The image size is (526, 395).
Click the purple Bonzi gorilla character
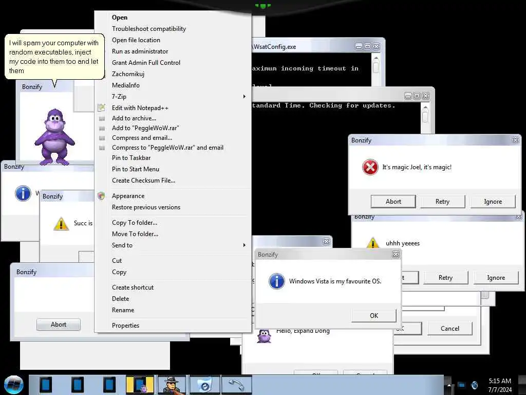[54, 137]
